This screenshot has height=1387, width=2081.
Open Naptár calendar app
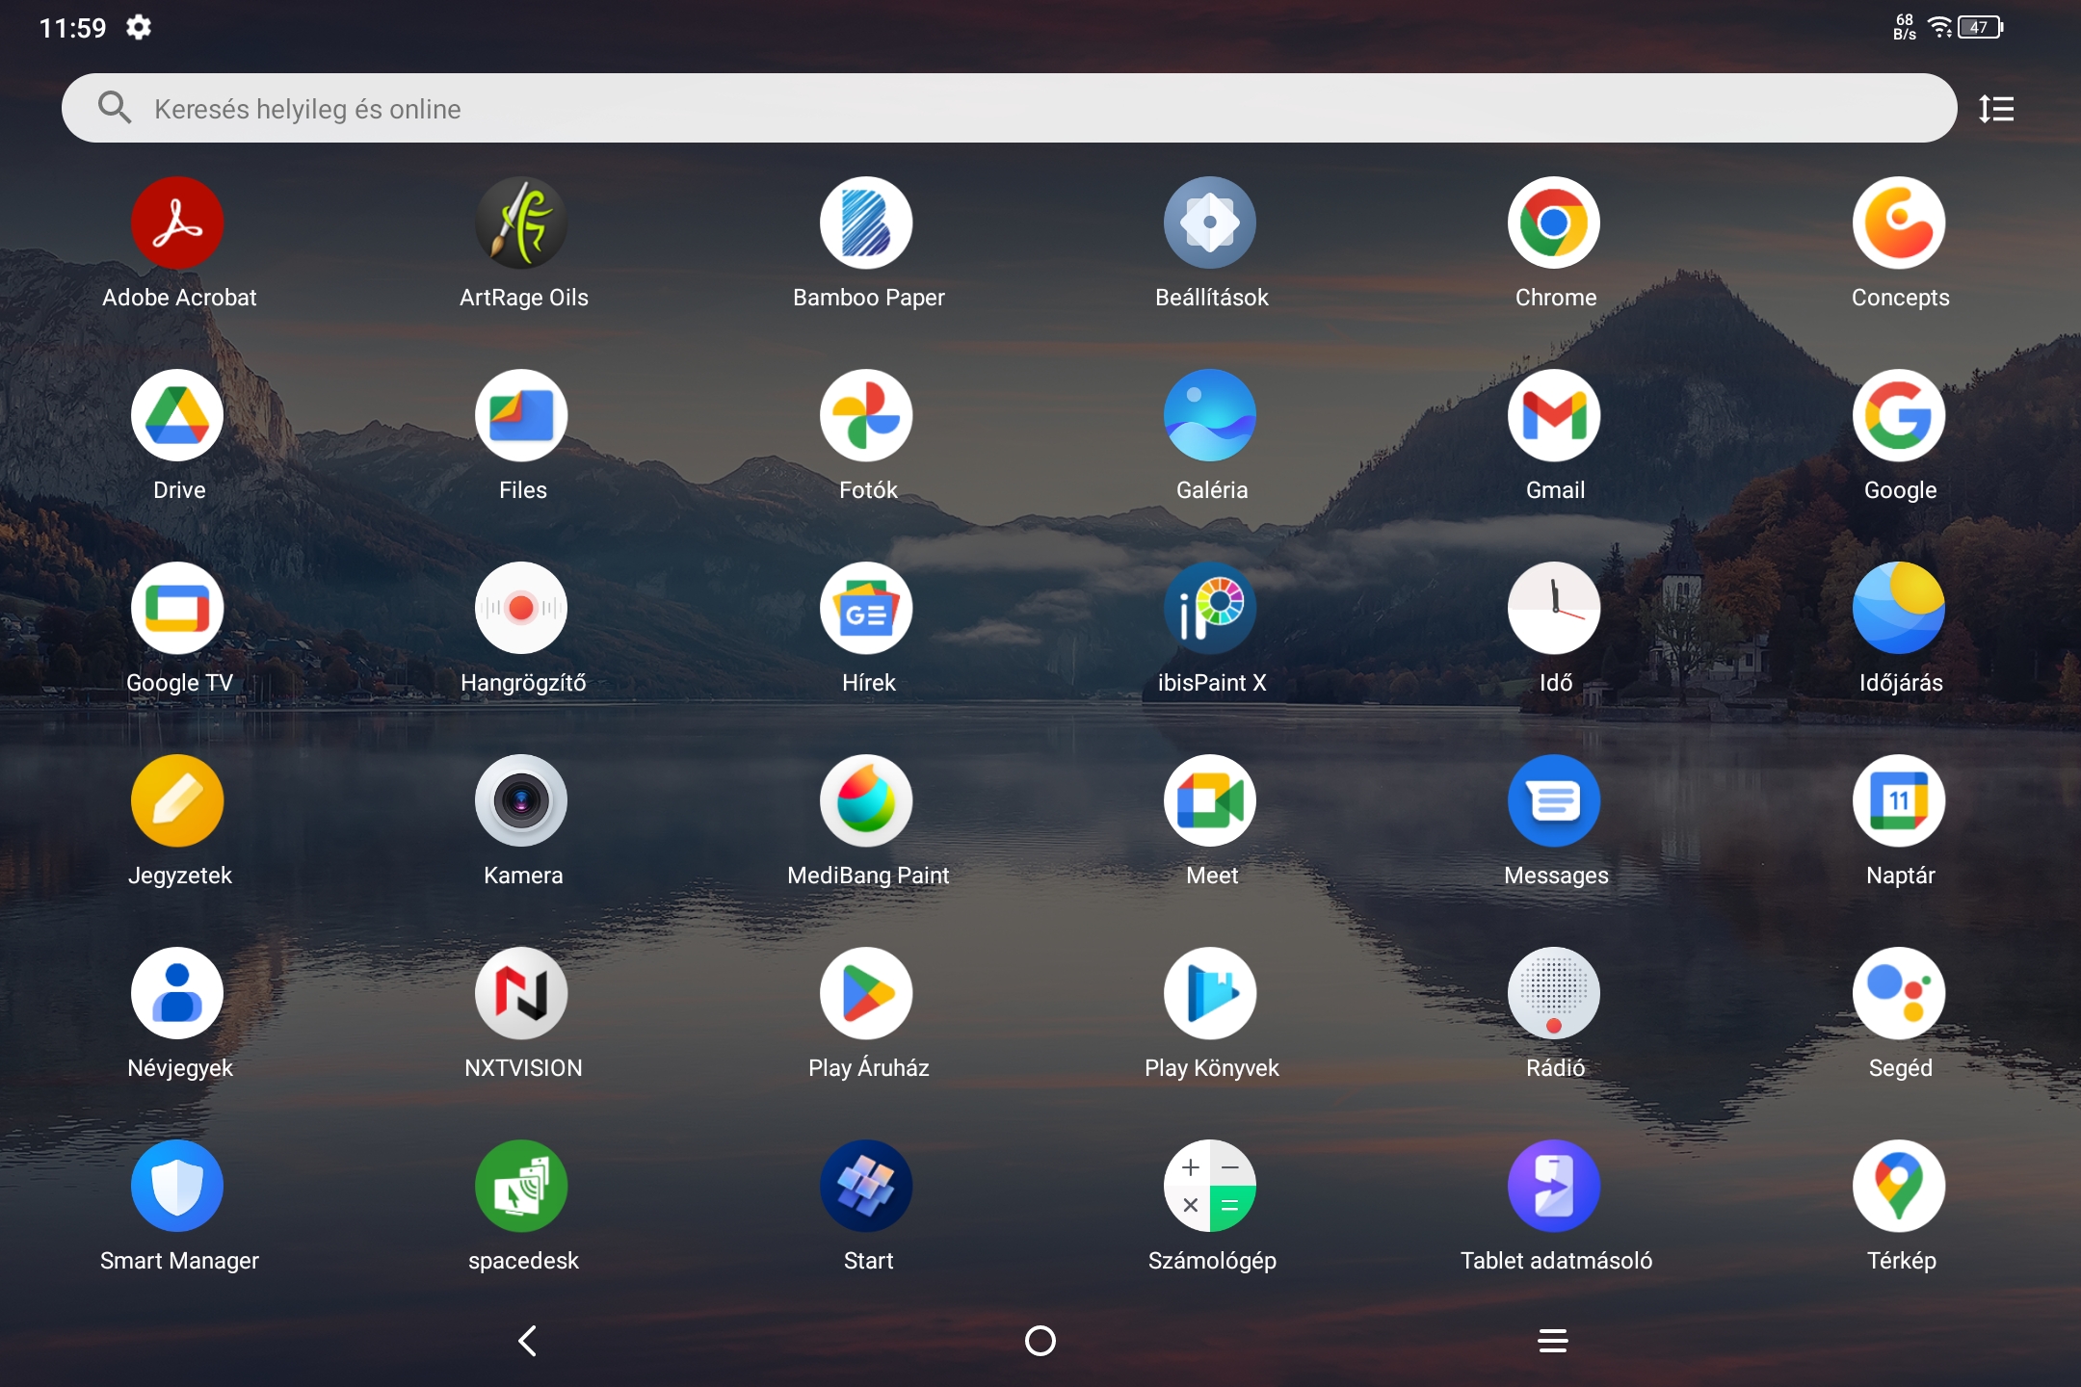pyautogui.click(x=1899, y=800)
